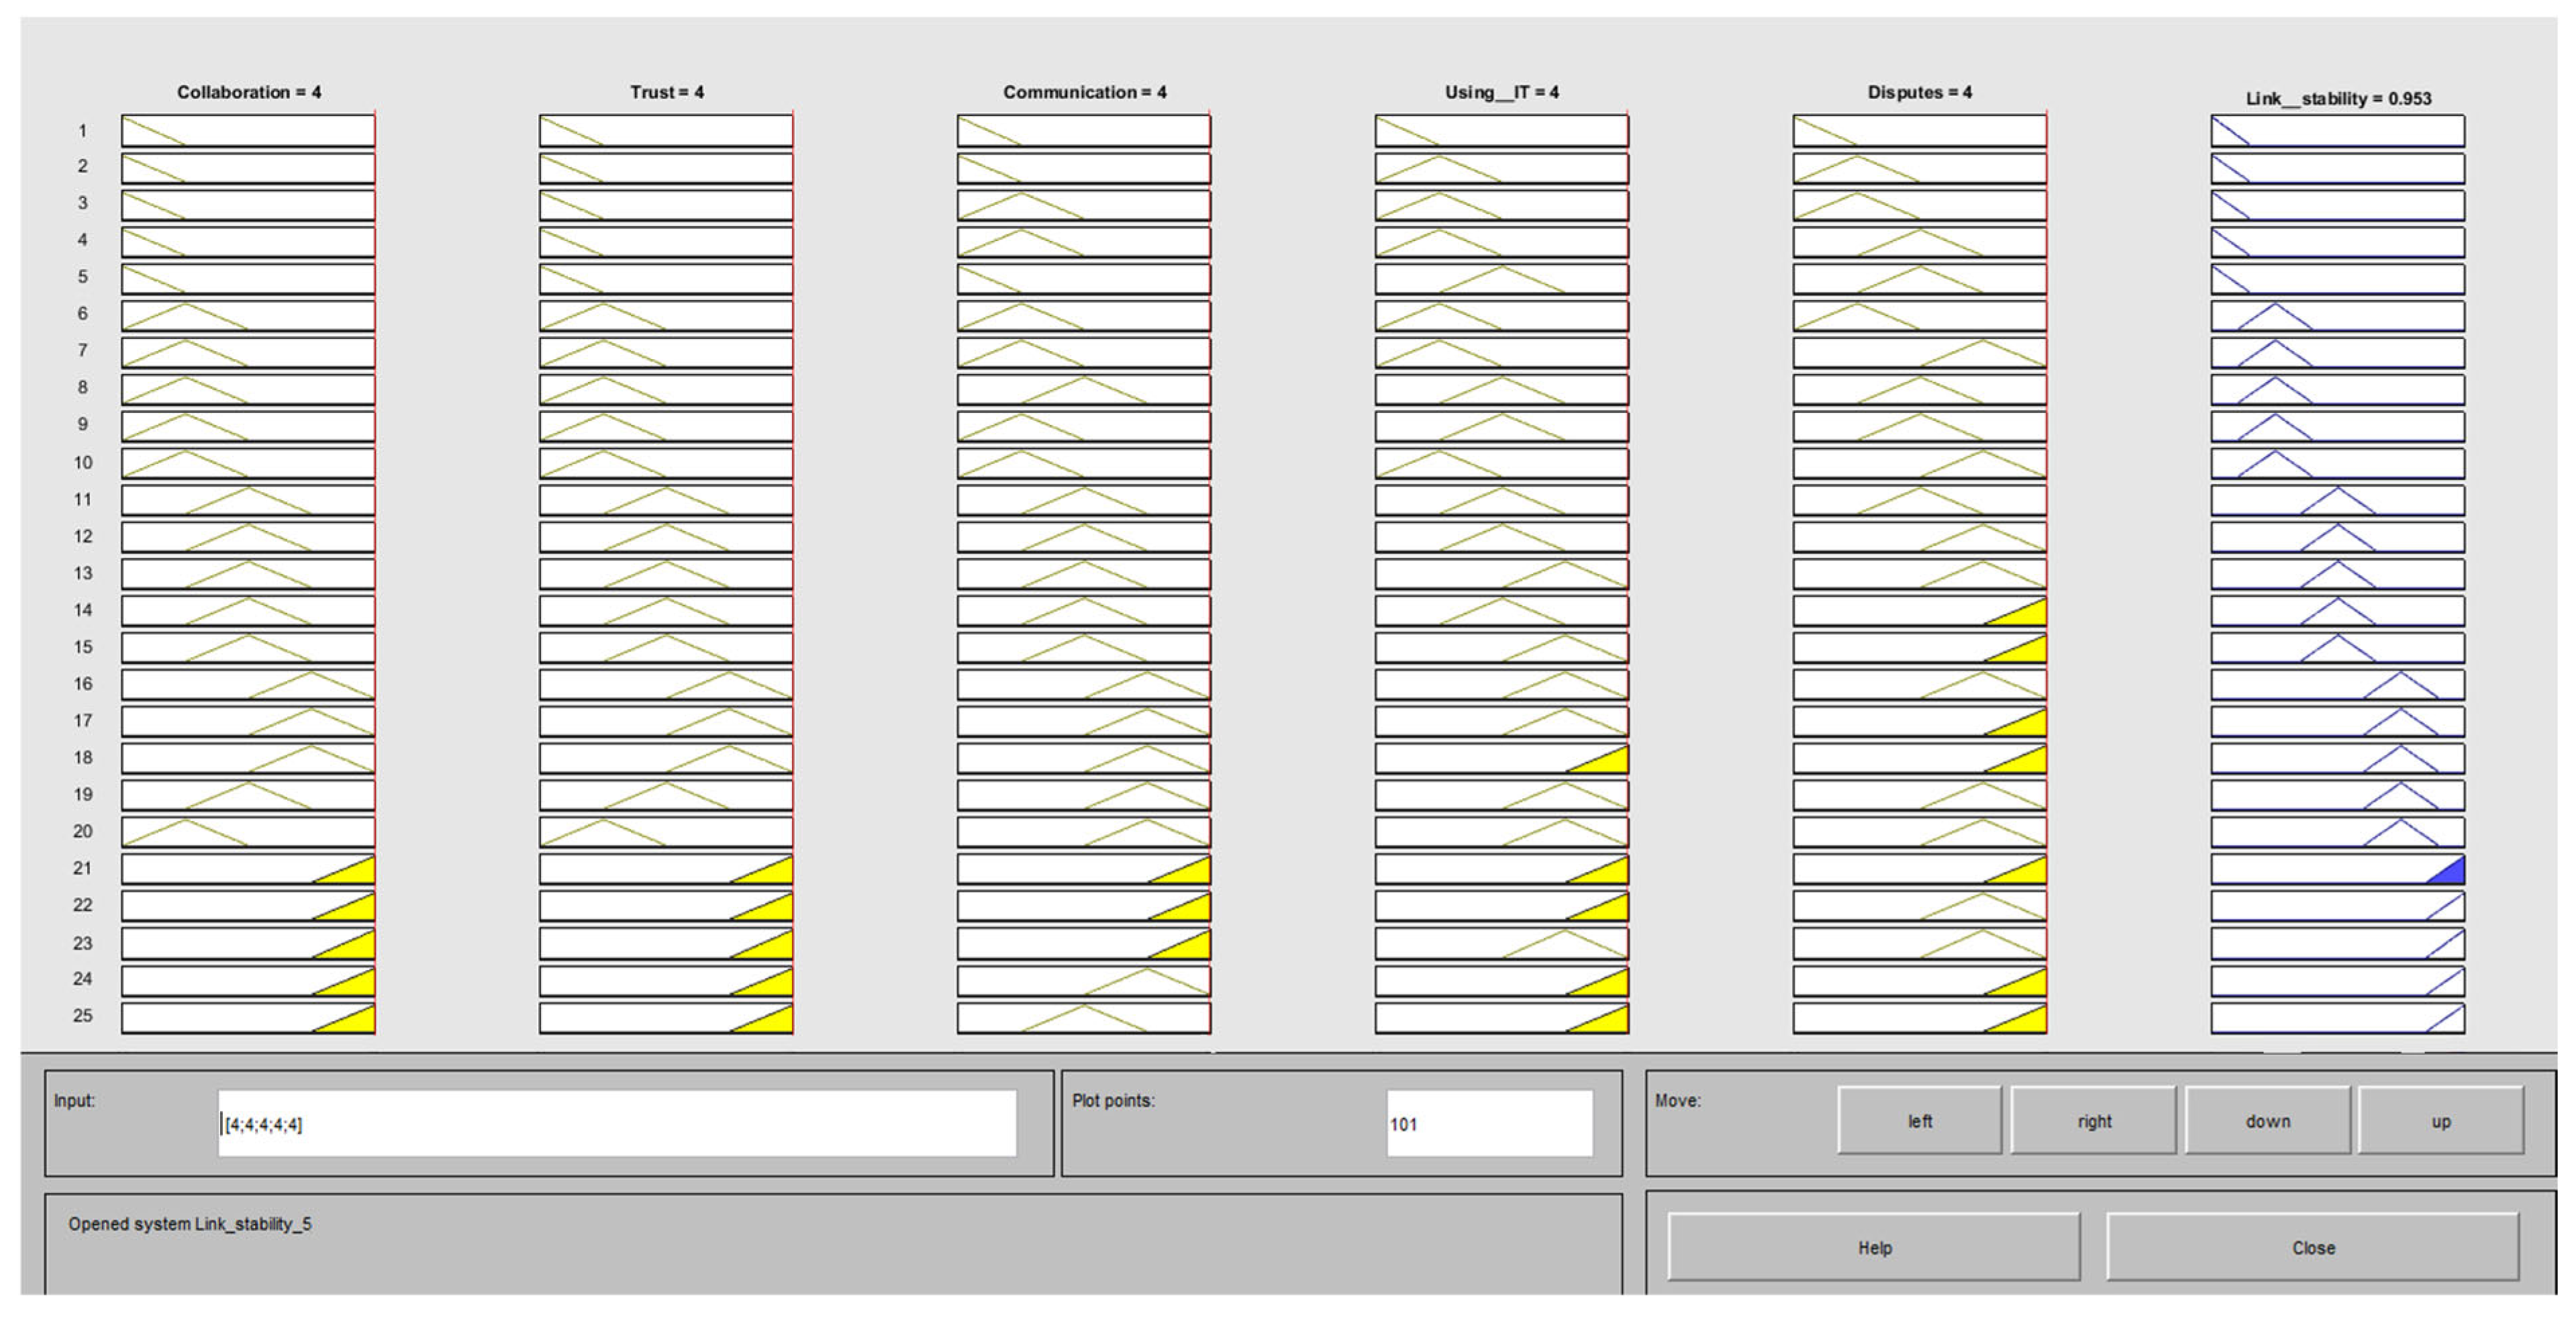This screenshot has height=1317, width=2576.
Task: Click Communication membership plot for rule 11
Action: pos(1083,500)
